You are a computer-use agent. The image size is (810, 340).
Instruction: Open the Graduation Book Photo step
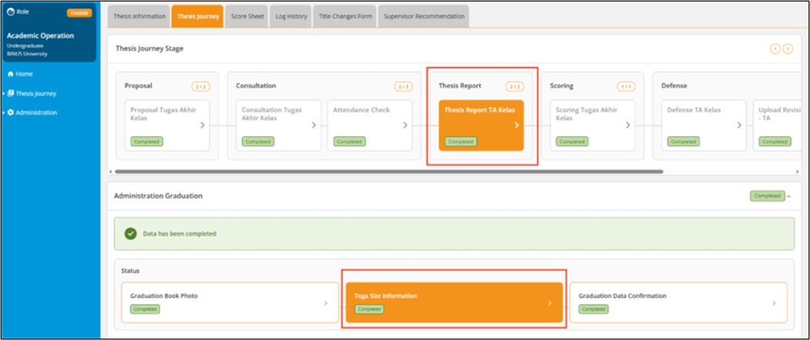click(229, 302)
